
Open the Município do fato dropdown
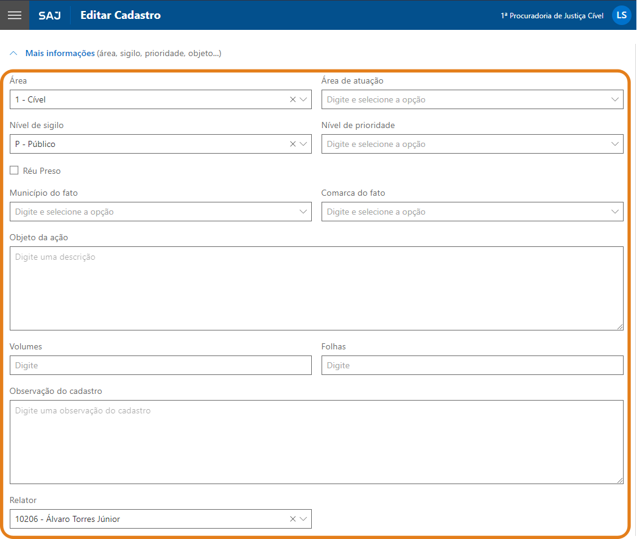coord(303,212)
